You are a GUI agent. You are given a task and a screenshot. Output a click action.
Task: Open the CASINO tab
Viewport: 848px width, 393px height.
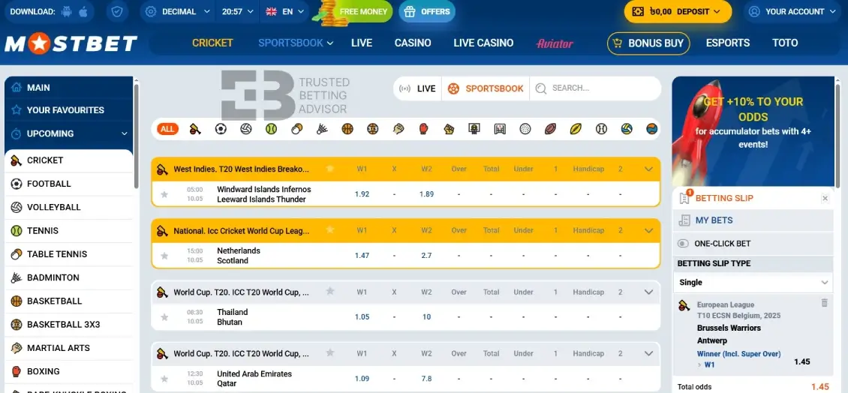pos(413,43)
